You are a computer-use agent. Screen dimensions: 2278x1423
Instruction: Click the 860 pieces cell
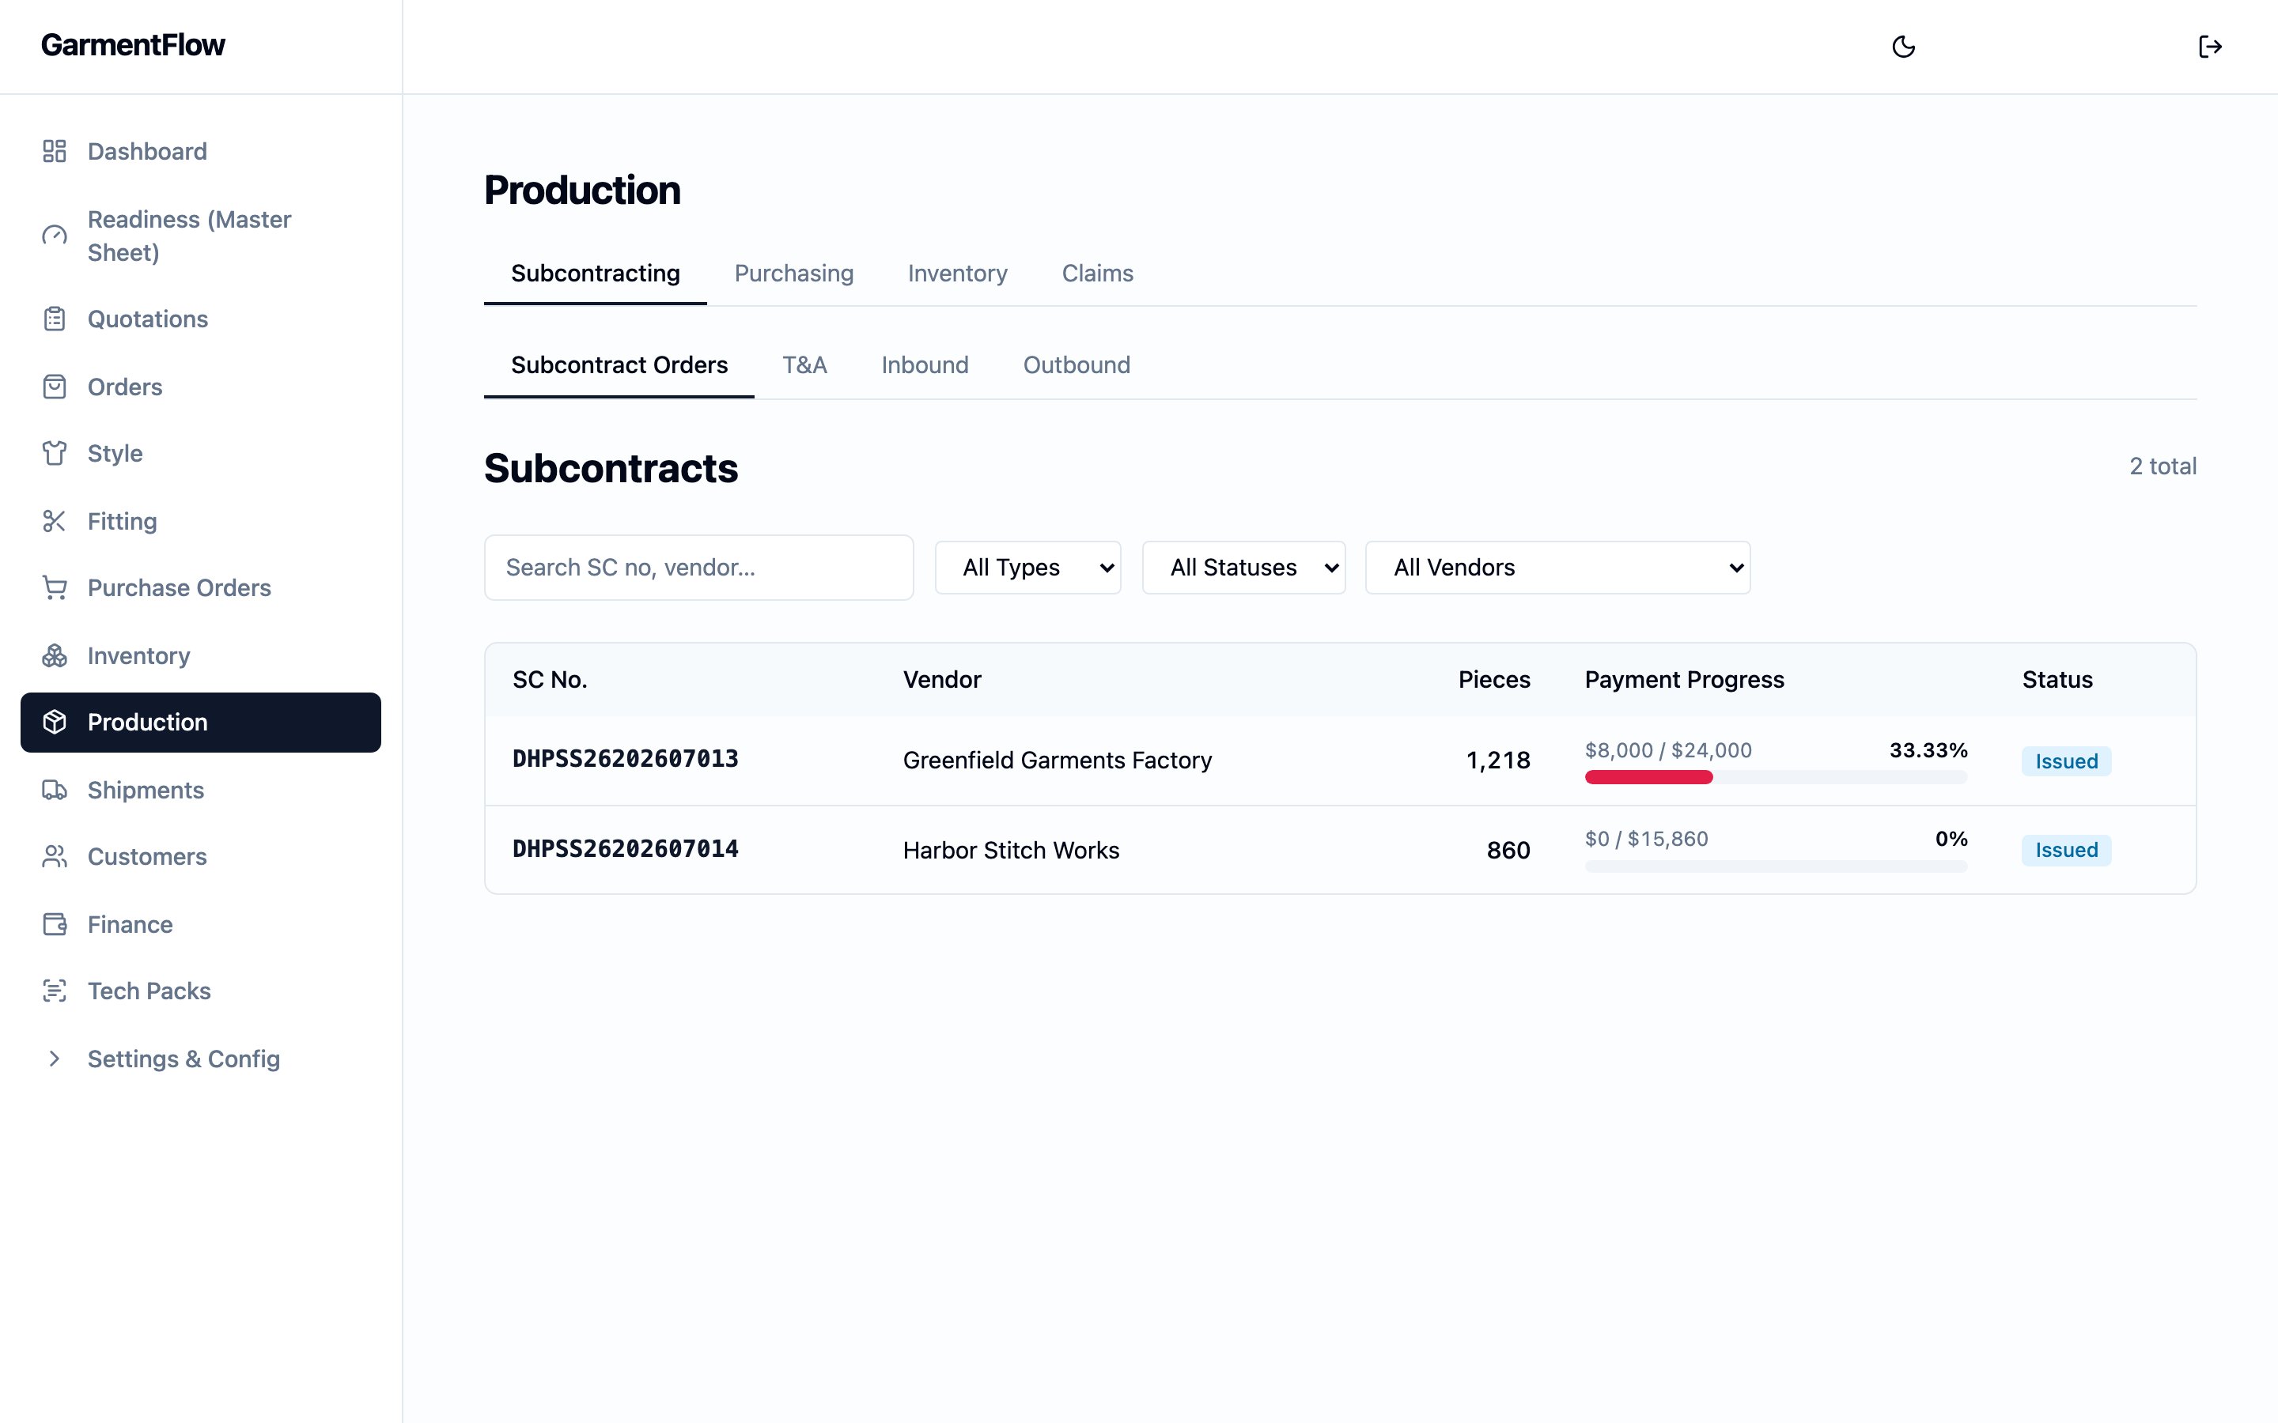coord(1508,851)
